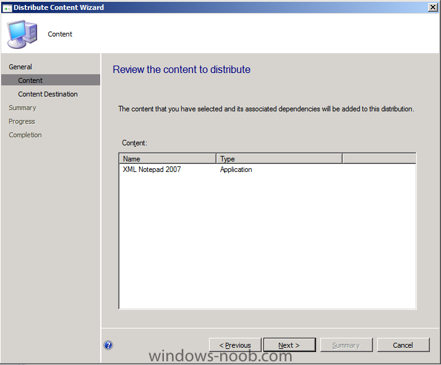Click the computer icon in the wizard header
Viewport: 441px width, 365px height.
click(22, 34)
